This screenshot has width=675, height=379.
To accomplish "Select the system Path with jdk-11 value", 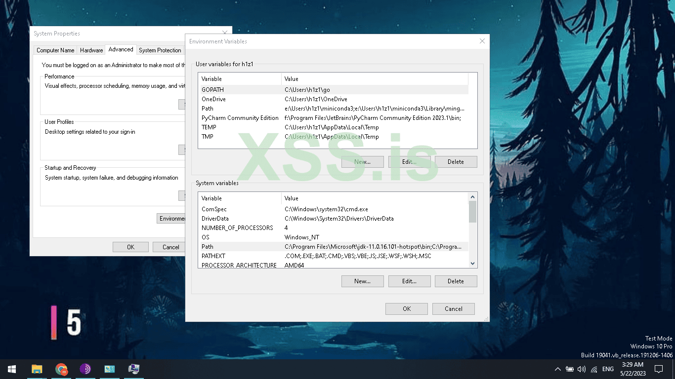I will pyautogui.click(x=333, y=247).
